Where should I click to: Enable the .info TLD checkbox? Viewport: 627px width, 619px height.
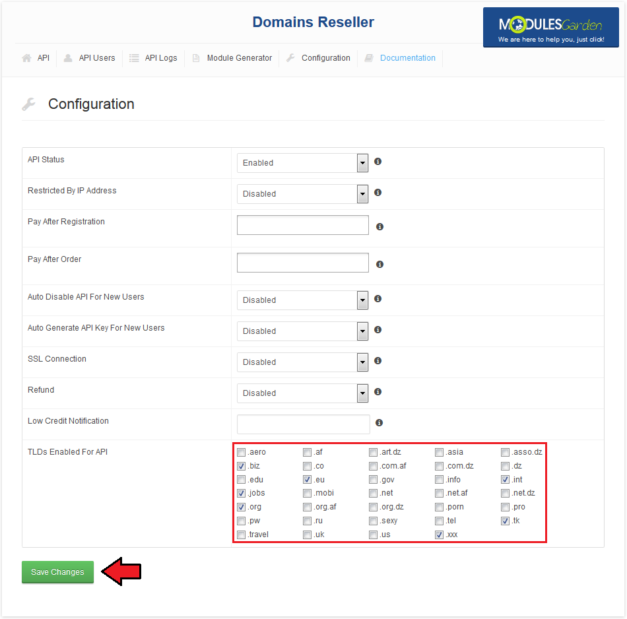coord(439,480)
